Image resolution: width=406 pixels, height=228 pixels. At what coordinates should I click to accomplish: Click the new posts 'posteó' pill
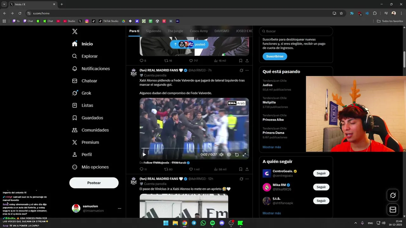tap(189, 44)
